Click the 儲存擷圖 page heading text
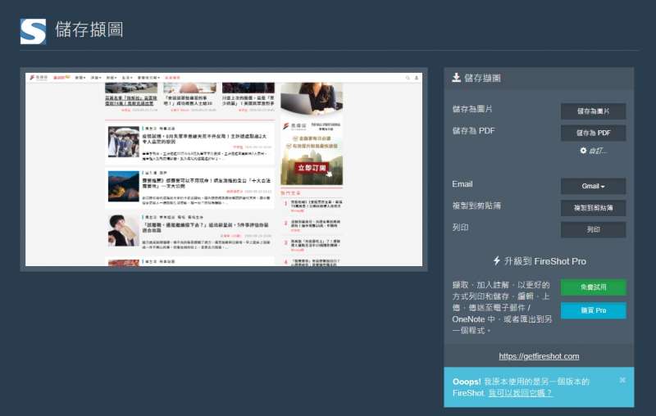This screenshot has width=656, height=416. coord(89,29)
